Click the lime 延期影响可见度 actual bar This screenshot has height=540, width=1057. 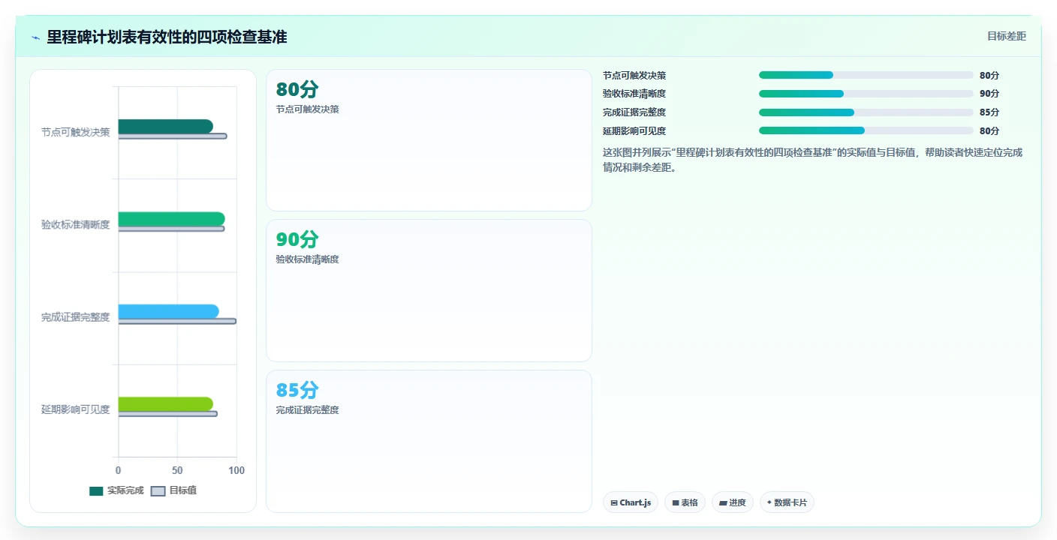(x=165, y=404)
